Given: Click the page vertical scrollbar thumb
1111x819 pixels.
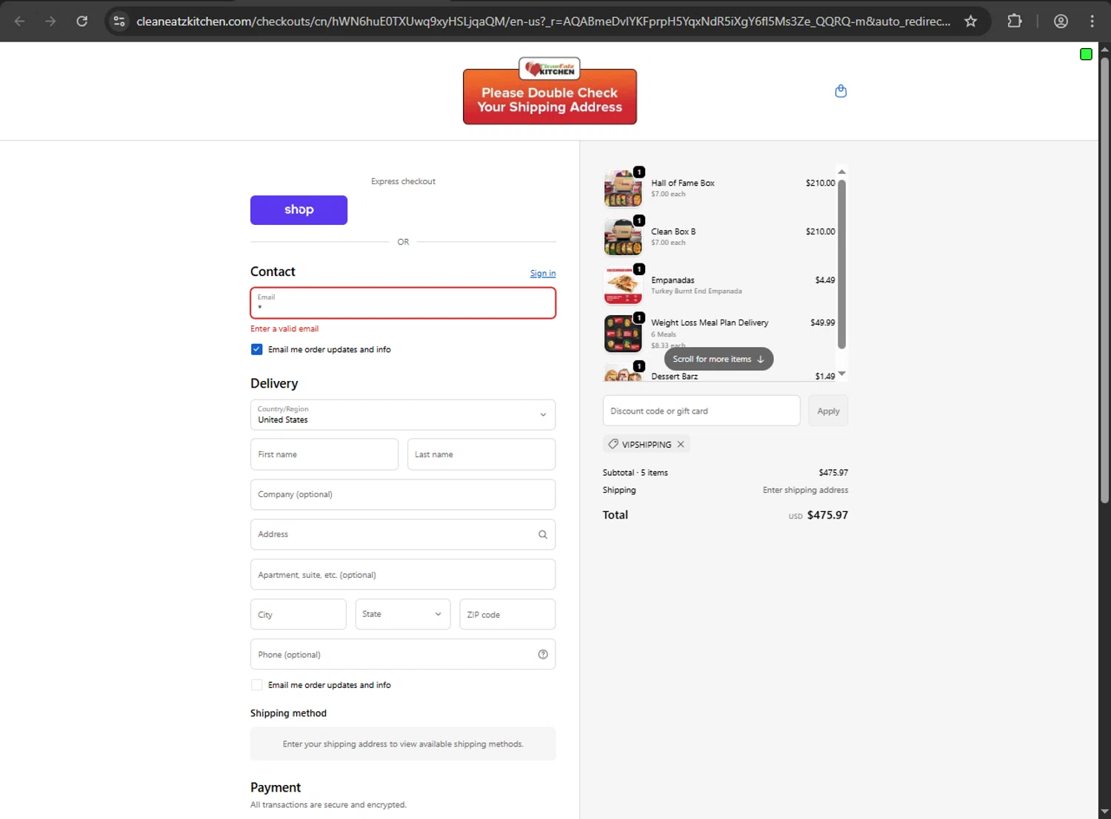Looking at the screenshot, I should point(1104,280).
